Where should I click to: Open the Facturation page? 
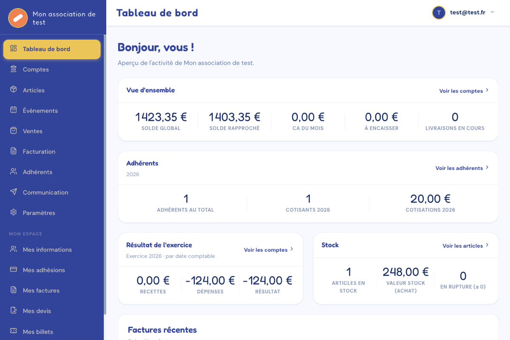(x=52, y=151)
